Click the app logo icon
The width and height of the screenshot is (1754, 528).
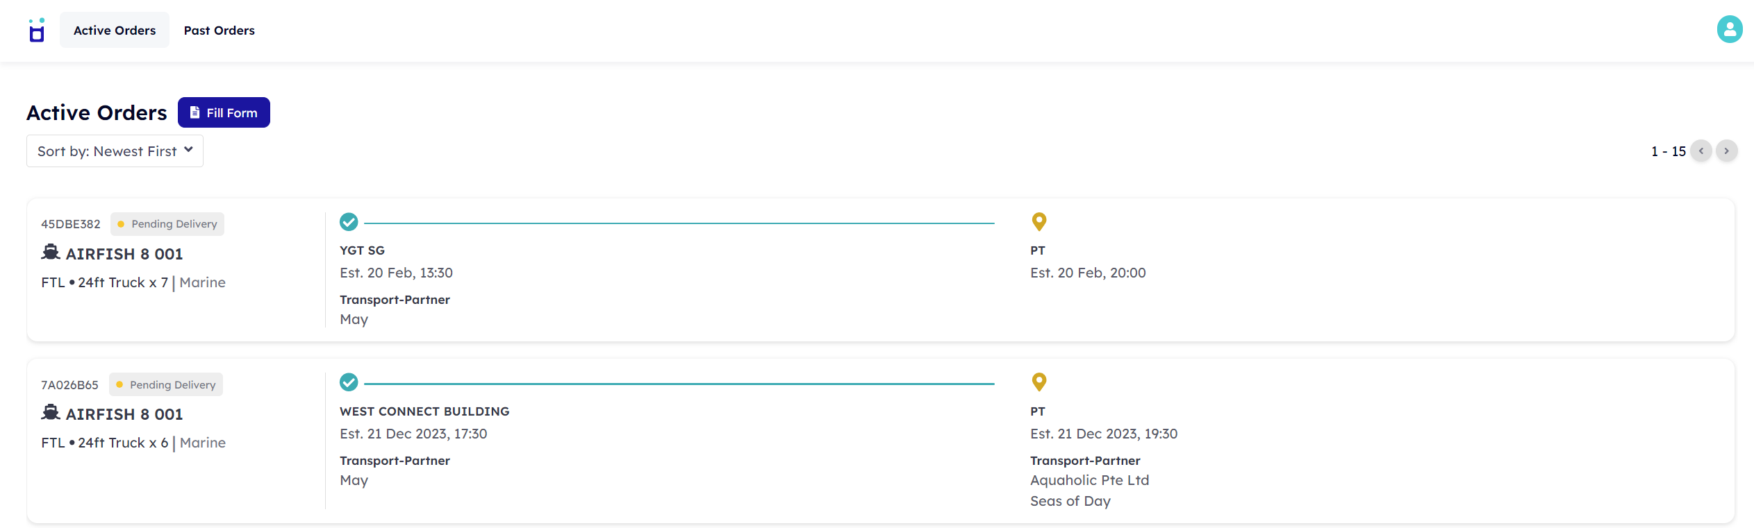pyautogui.click(x=37, y=31)
